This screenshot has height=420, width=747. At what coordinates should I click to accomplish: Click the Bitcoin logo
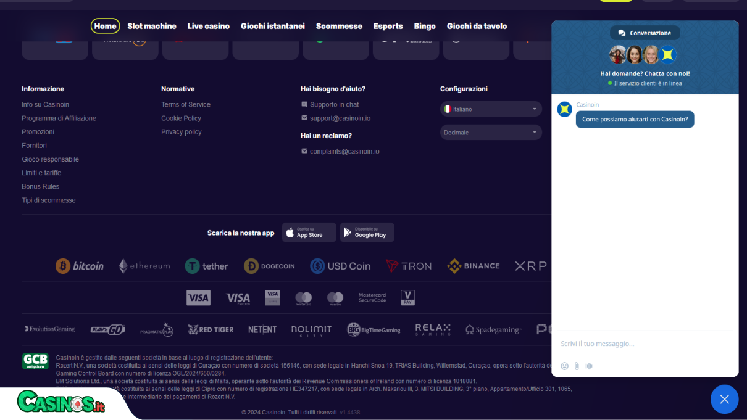80,266
